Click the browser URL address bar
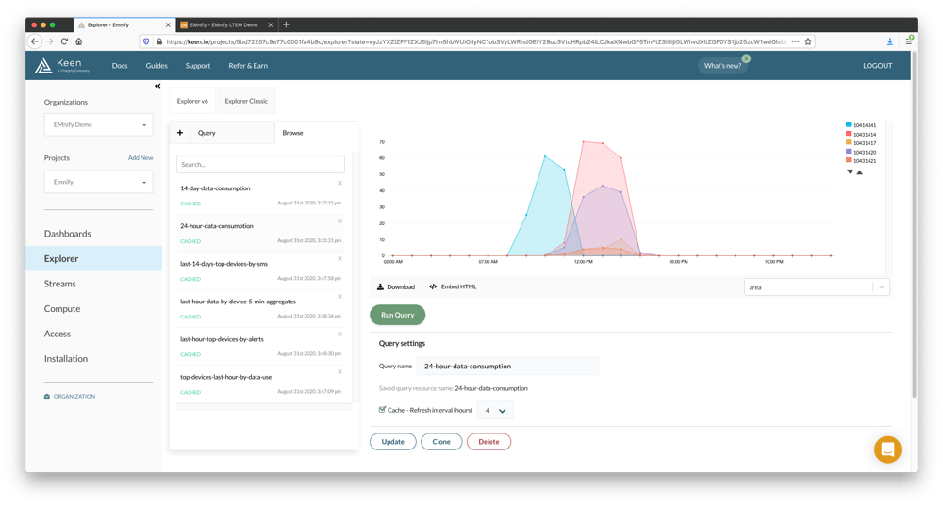The height and width of the screenshot is (506, 943). pyautogui.click(x=475, y=41)
